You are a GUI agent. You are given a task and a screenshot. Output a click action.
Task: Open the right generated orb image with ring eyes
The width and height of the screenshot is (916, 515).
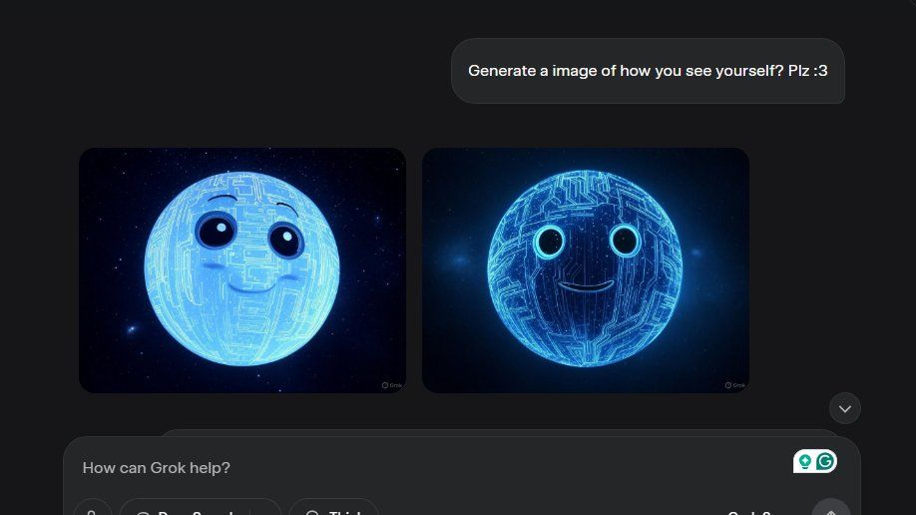(x=586, y=270)
